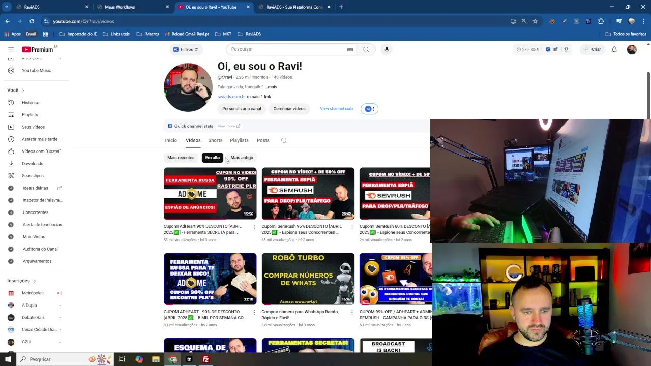Open File Explorer from the taskbar
This screenshot has height=366, width=651.
[156, 359]
